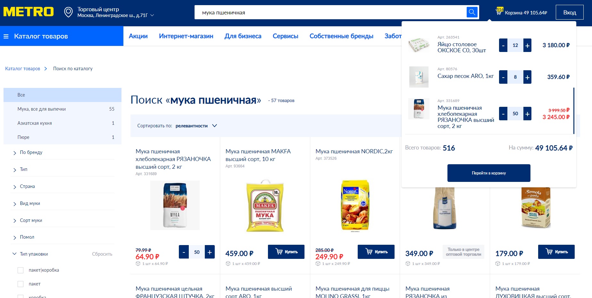The height and width of the screenshot is (298, 592).
Task: Open Мука пшеничная MAKFA высший сорт title
Action: click(258, 155)
